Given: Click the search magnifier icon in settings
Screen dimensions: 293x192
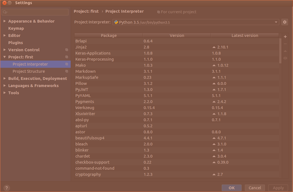Looking at the screenshot, I should coord(4,12).
